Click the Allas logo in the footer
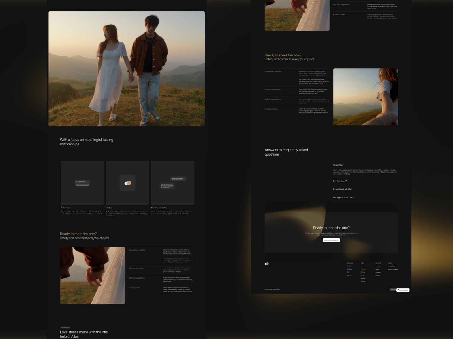This screenshot has width=453, height=339. pyautogui.click(x=266, y=264)
